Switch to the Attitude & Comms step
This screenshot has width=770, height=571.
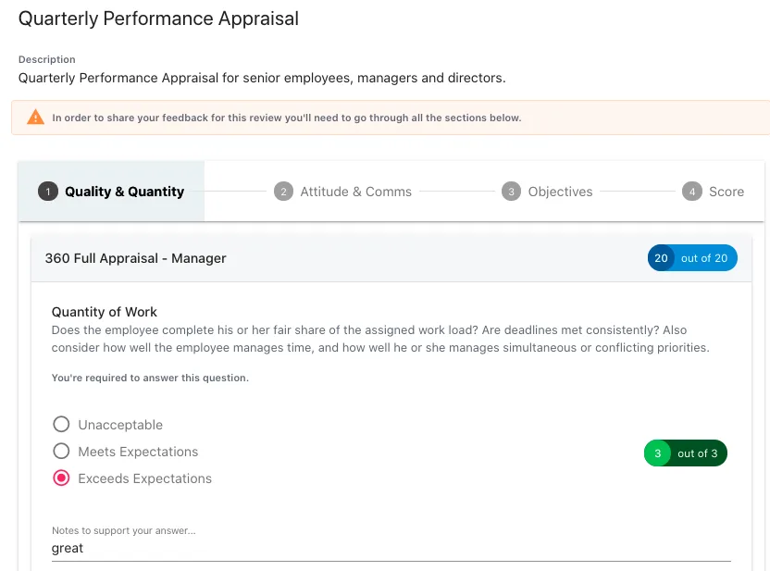click(342, 192)
